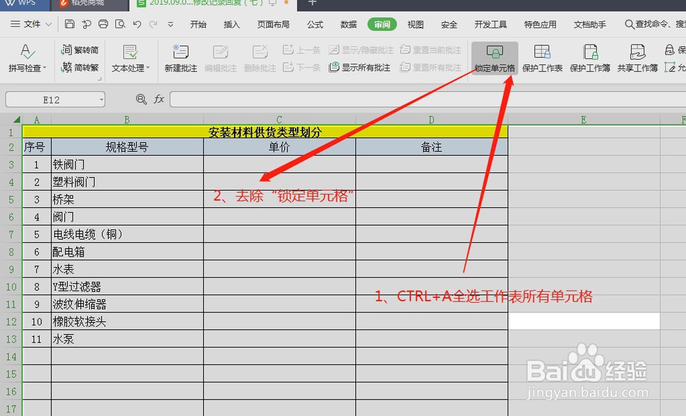Viewport: 686px width, 416px height.
Task: Click header cell 单价
Action: (x=279, y=147)
